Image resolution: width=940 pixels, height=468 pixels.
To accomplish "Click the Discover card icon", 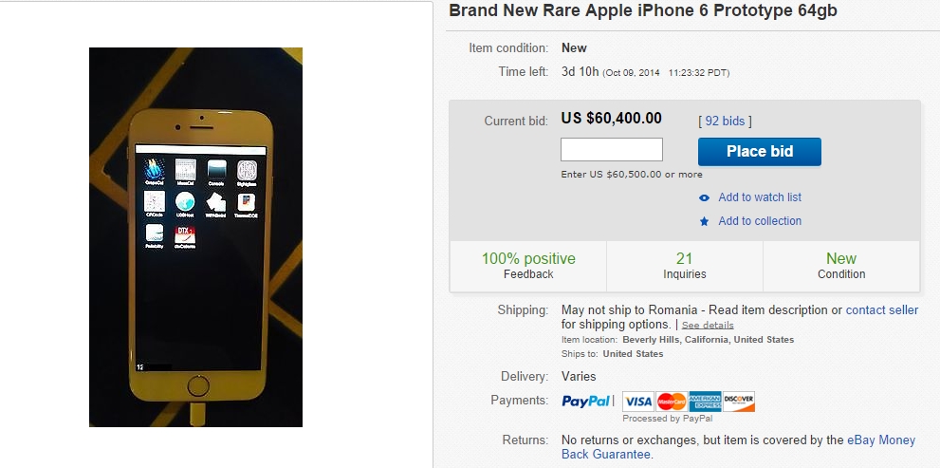I will click(739, 402).
